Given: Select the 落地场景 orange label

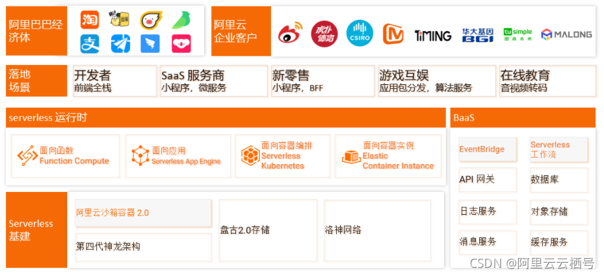Looking at the screenshot, I should click(36, 80).
